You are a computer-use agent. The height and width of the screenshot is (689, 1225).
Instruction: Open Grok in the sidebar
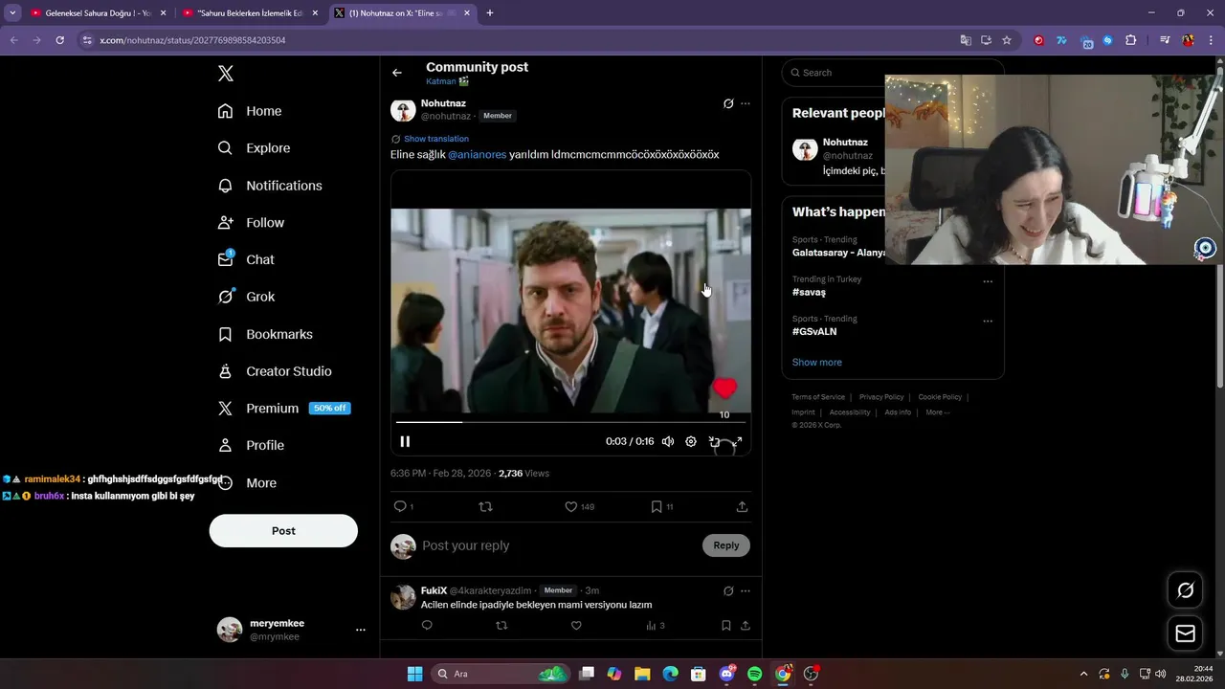point(246,297)
